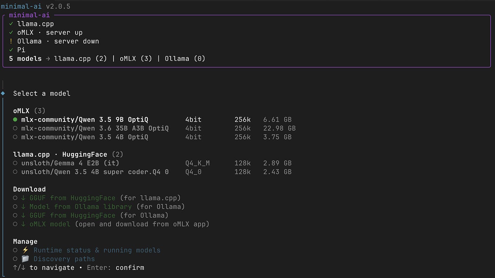Select the Gemma 4 E2B (it) radio button
The image size is (495, 278).
15,163
